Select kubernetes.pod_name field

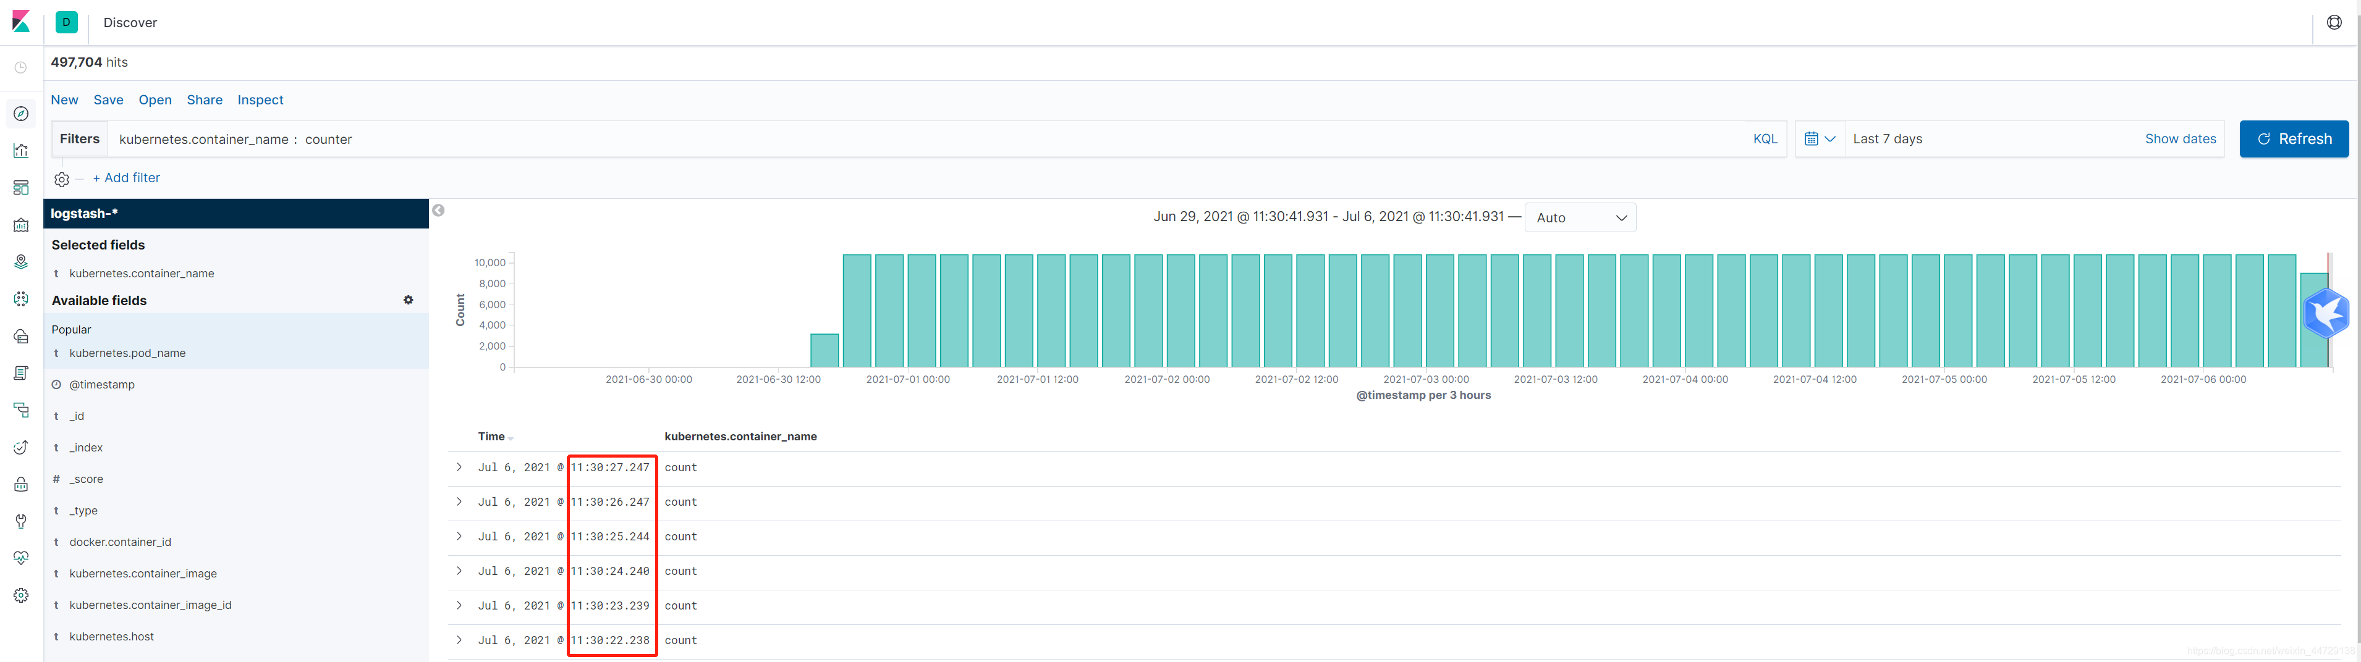click(127, 353)
